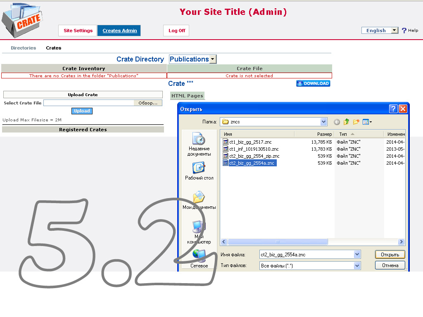This screenshot has height=317, width=423.
Task: Expand the file type dropdown
Action: click(x=357, y=266)
